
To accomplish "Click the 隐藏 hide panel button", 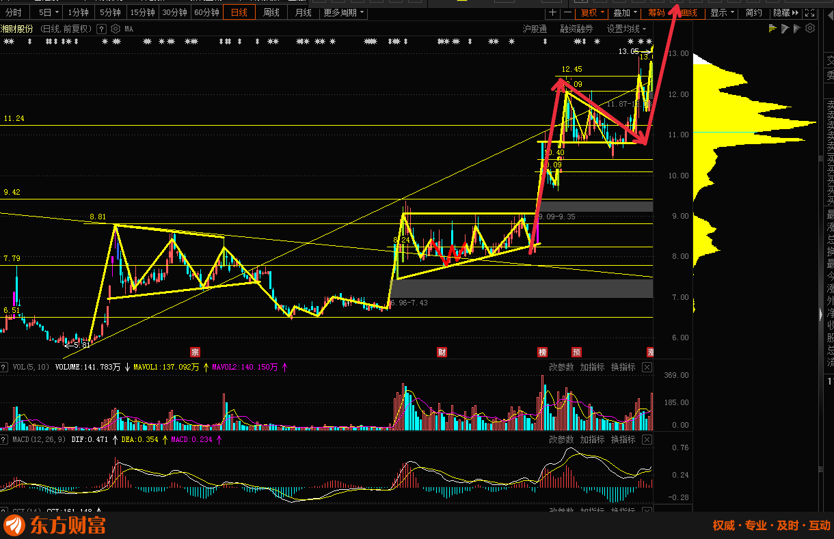I will click(x=785, y=12).
